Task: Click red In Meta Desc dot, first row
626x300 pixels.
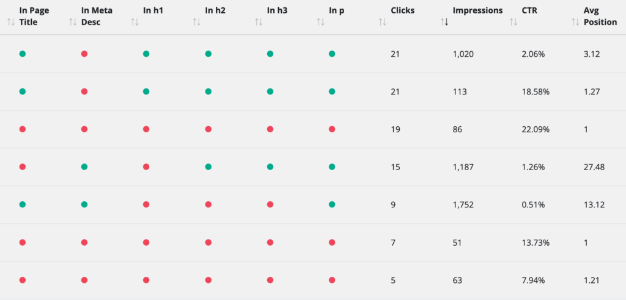Action: (x=84, y=54)
